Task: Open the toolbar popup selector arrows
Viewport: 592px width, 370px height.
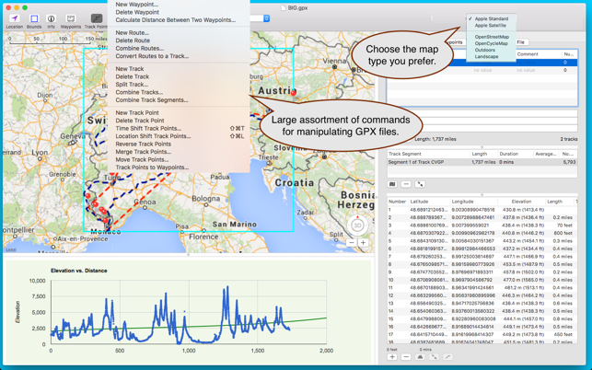Action: click(x=267, y=18)
